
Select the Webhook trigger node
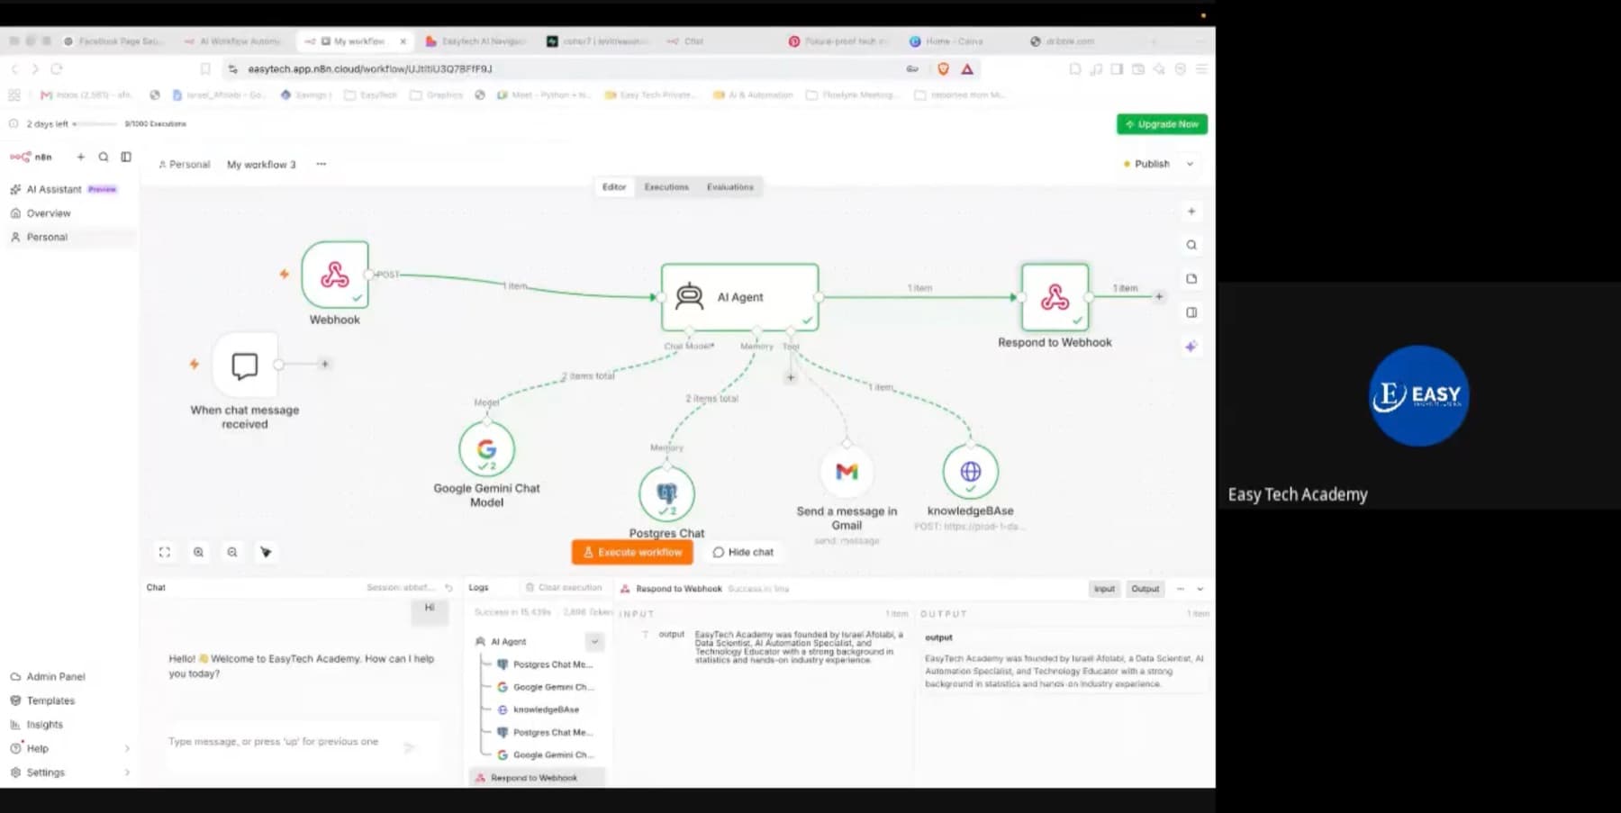click(335, 275)
